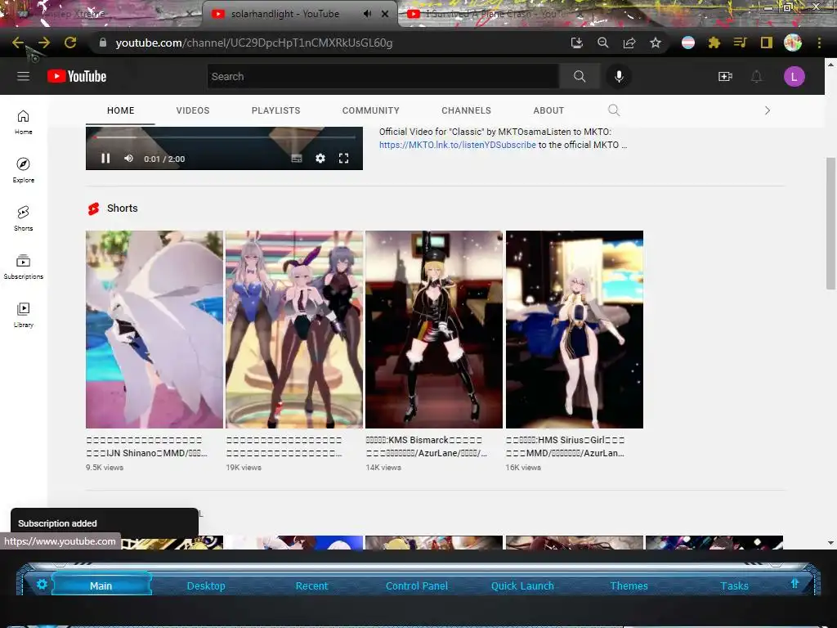Mute the featured video volume
The width and height of the screenshot is (837, 628).
coord(128,158)
